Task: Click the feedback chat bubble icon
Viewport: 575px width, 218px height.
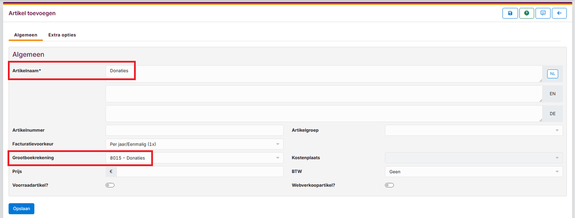Action: pyautogui.click(x=543, y=13)
